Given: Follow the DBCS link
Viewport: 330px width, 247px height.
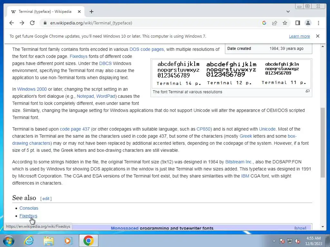Looking at the screenshot, I should tap(105, 63).
